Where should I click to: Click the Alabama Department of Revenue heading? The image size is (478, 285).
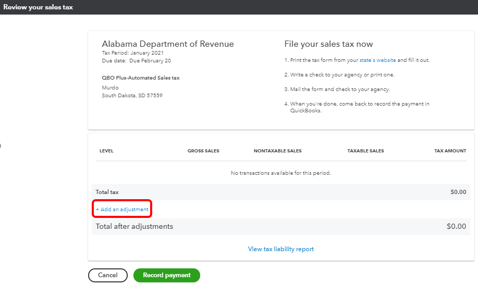click(x=168, y=44)
